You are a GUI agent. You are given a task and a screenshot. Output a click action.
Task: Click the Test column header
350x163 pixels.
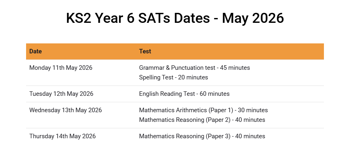click(x=145, y=51)
